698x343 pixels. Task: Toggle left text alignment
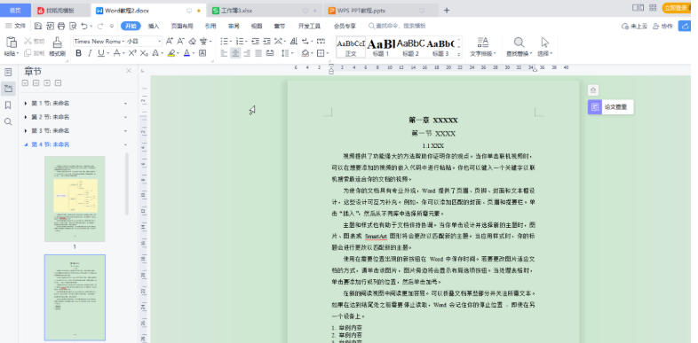coord(224,53)
